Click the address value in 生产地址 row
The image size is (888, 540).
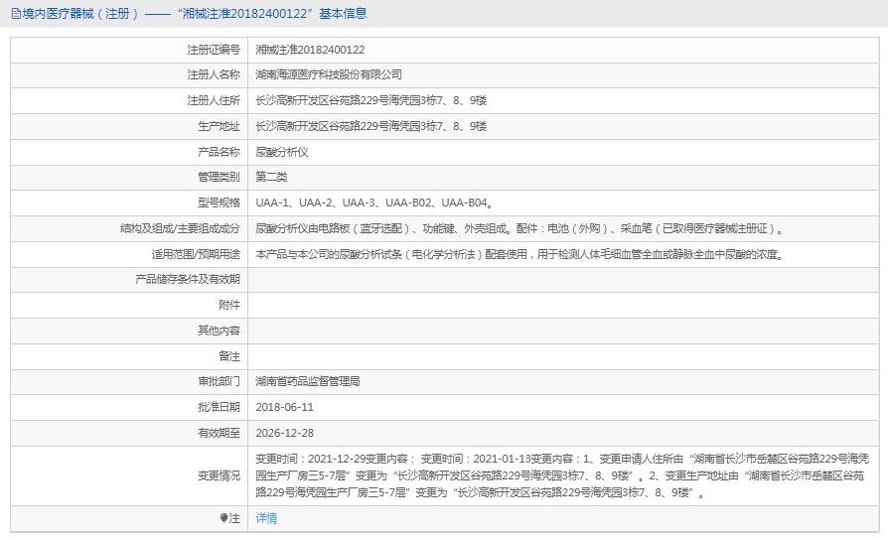coord(370,126)
